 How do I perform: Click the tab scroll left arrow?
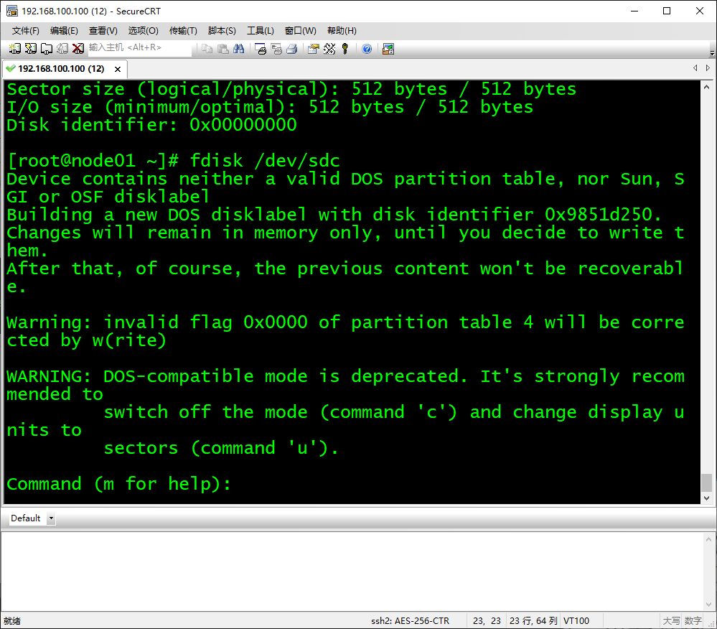point(695,67)
